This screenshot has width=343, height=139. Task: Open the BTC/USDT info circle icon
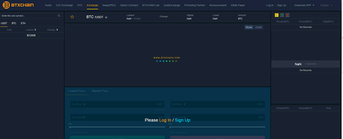106,17
